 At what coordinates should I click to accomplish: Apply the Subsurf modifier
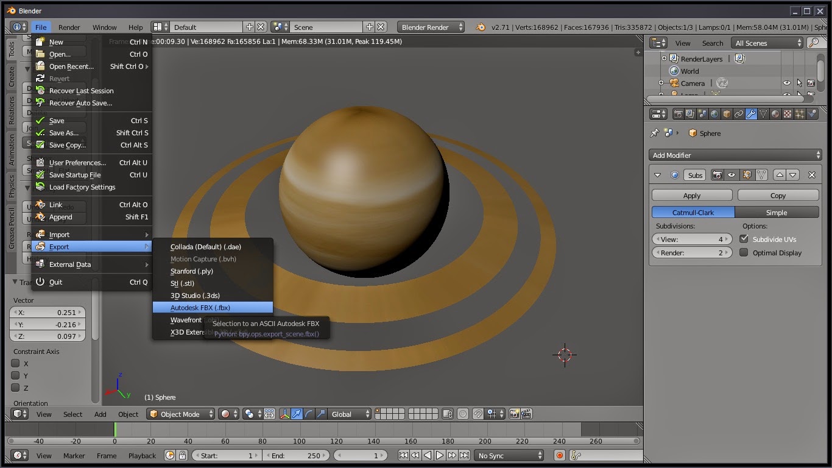[692, 195]
